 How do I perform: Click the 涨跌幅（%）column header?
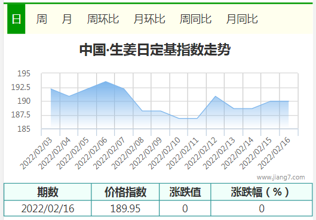click(x=262, y=192)
